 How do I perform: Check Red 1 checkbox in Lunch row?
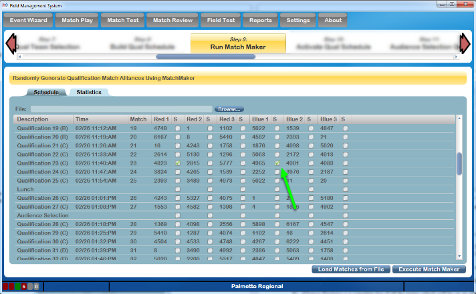(178, 189)
